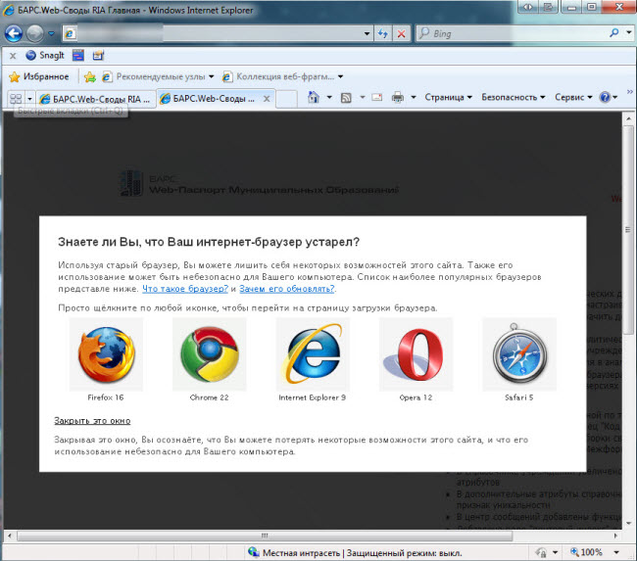Close the active БАРС.Web-Своды tab

point(267,99)
